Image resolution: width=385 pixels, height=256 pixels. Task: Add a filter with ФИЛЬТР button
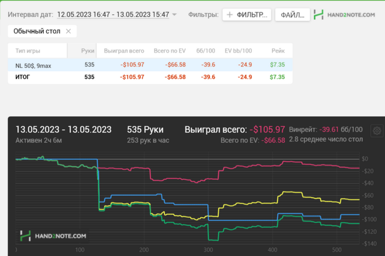[247, 15]
